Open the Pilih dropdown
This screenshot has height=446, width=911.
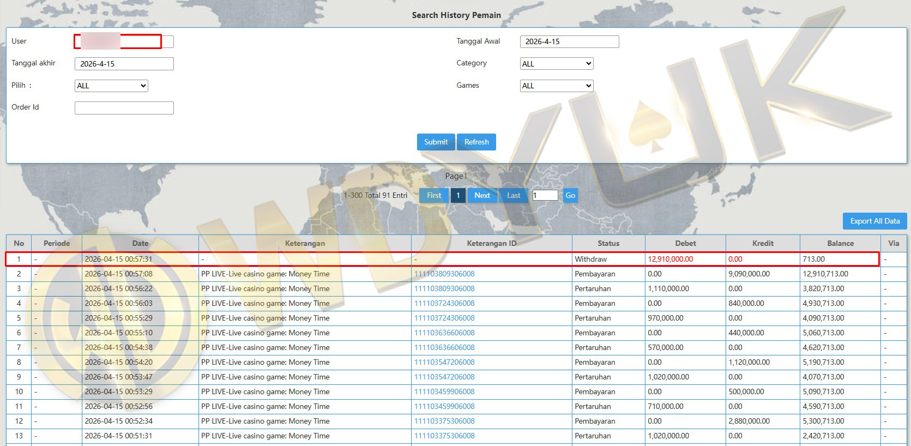(111, 86)
